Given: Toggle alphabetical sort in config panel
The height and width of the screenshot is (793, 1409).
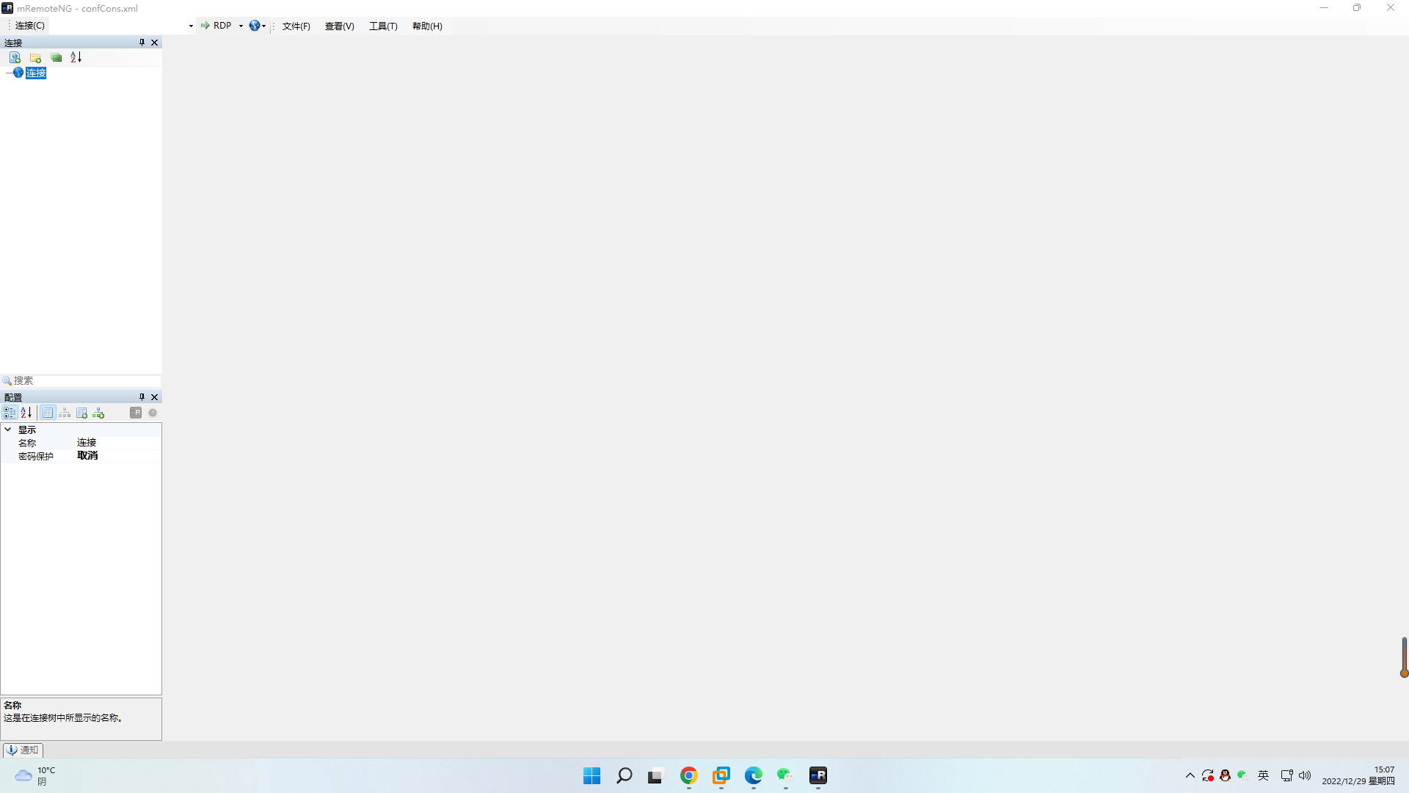Looking at the screenshot, I should 26,413.
